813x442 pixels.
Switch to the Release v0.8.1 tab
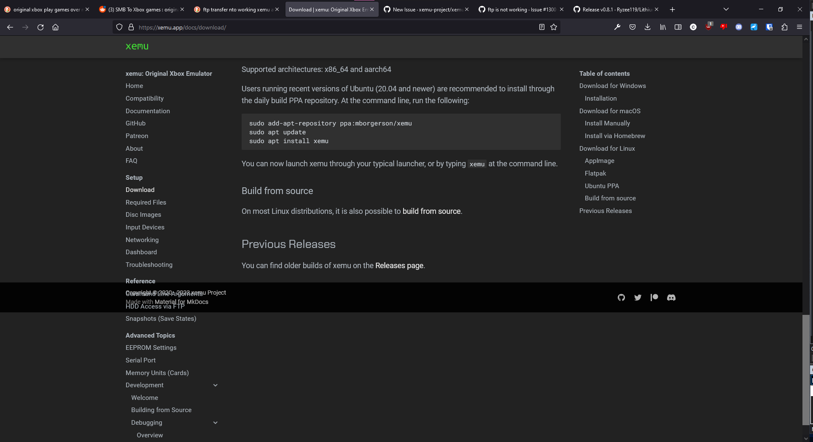point(611,9)
